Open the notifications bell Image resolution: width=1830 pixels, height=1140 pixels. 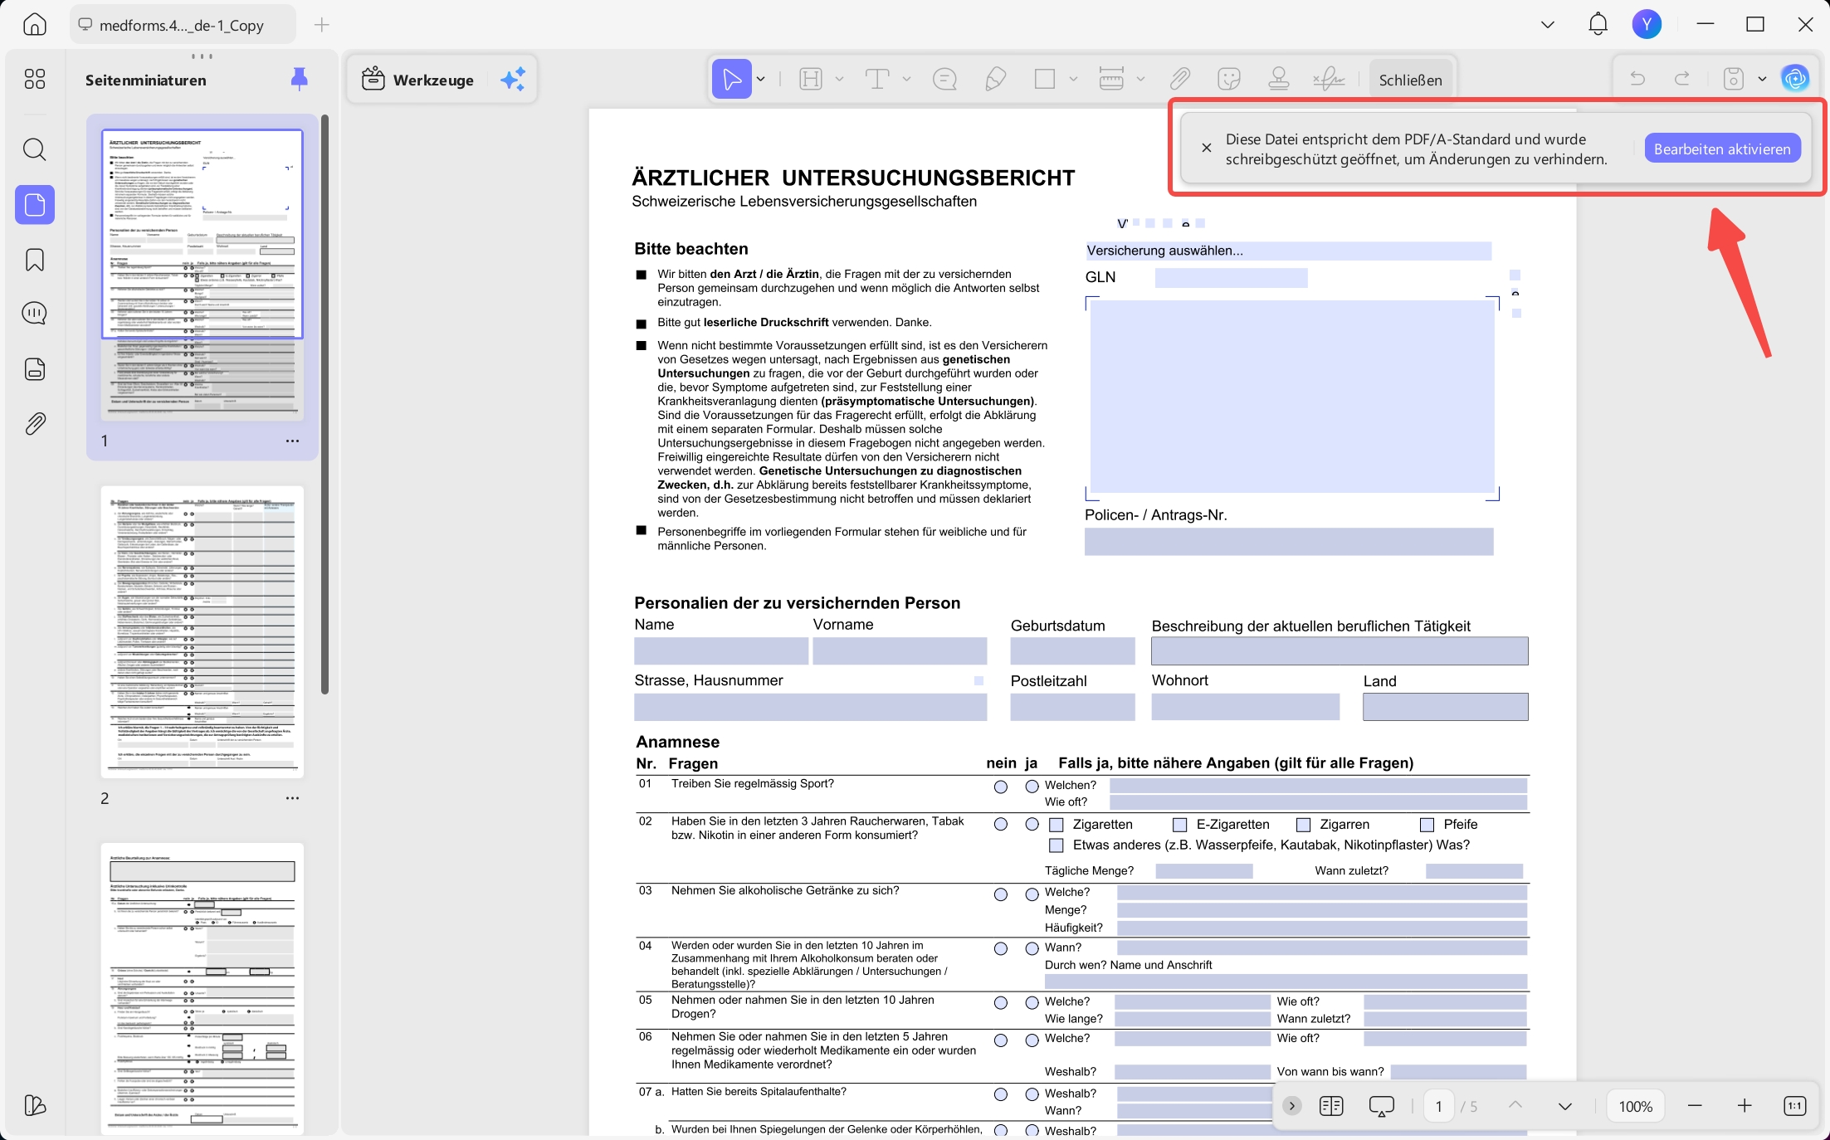[x=1598, y=24]
